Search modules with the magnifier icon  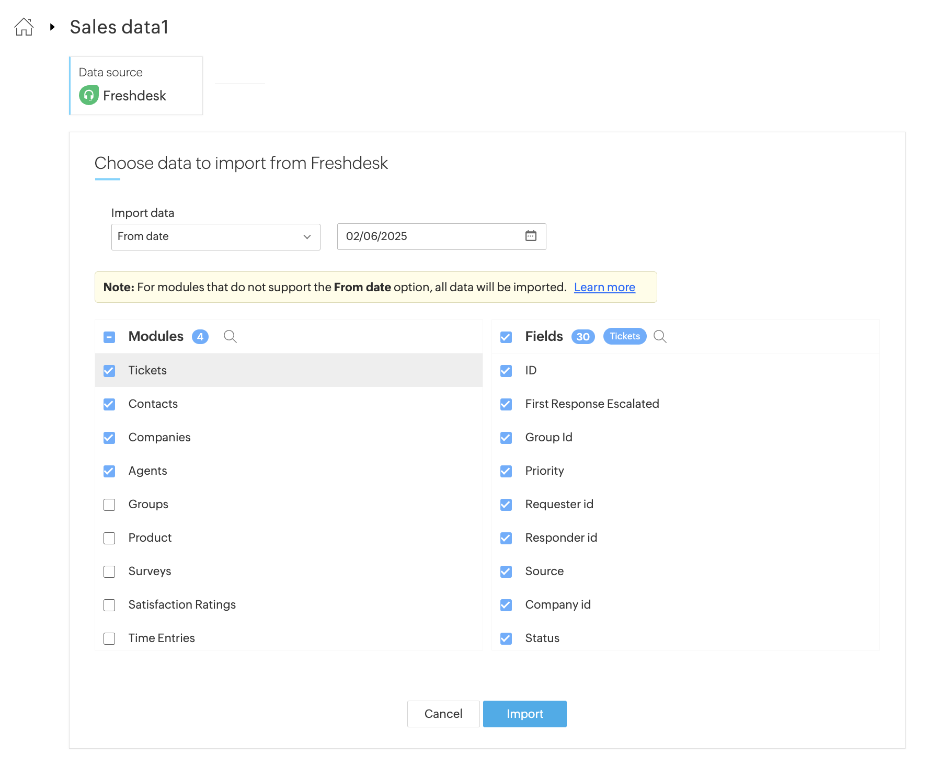(x=230, y=337)
